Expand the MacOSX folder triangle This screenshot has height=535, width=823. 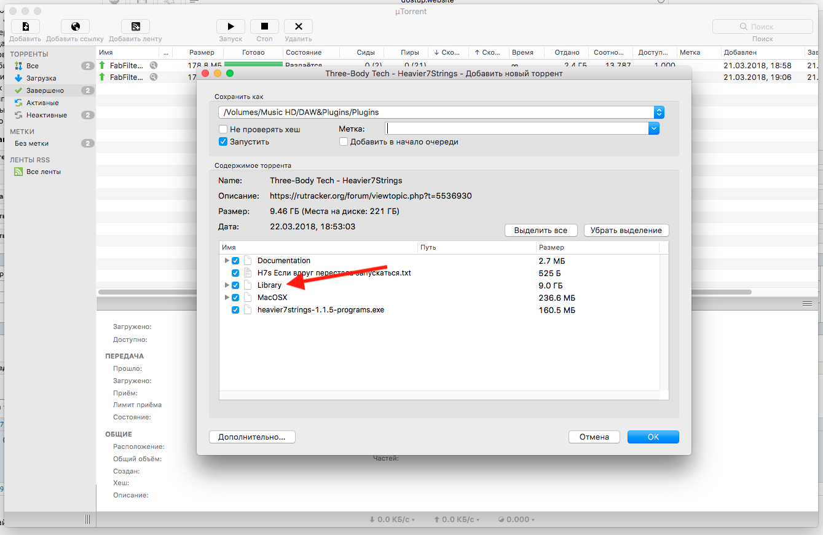point(227,298)
